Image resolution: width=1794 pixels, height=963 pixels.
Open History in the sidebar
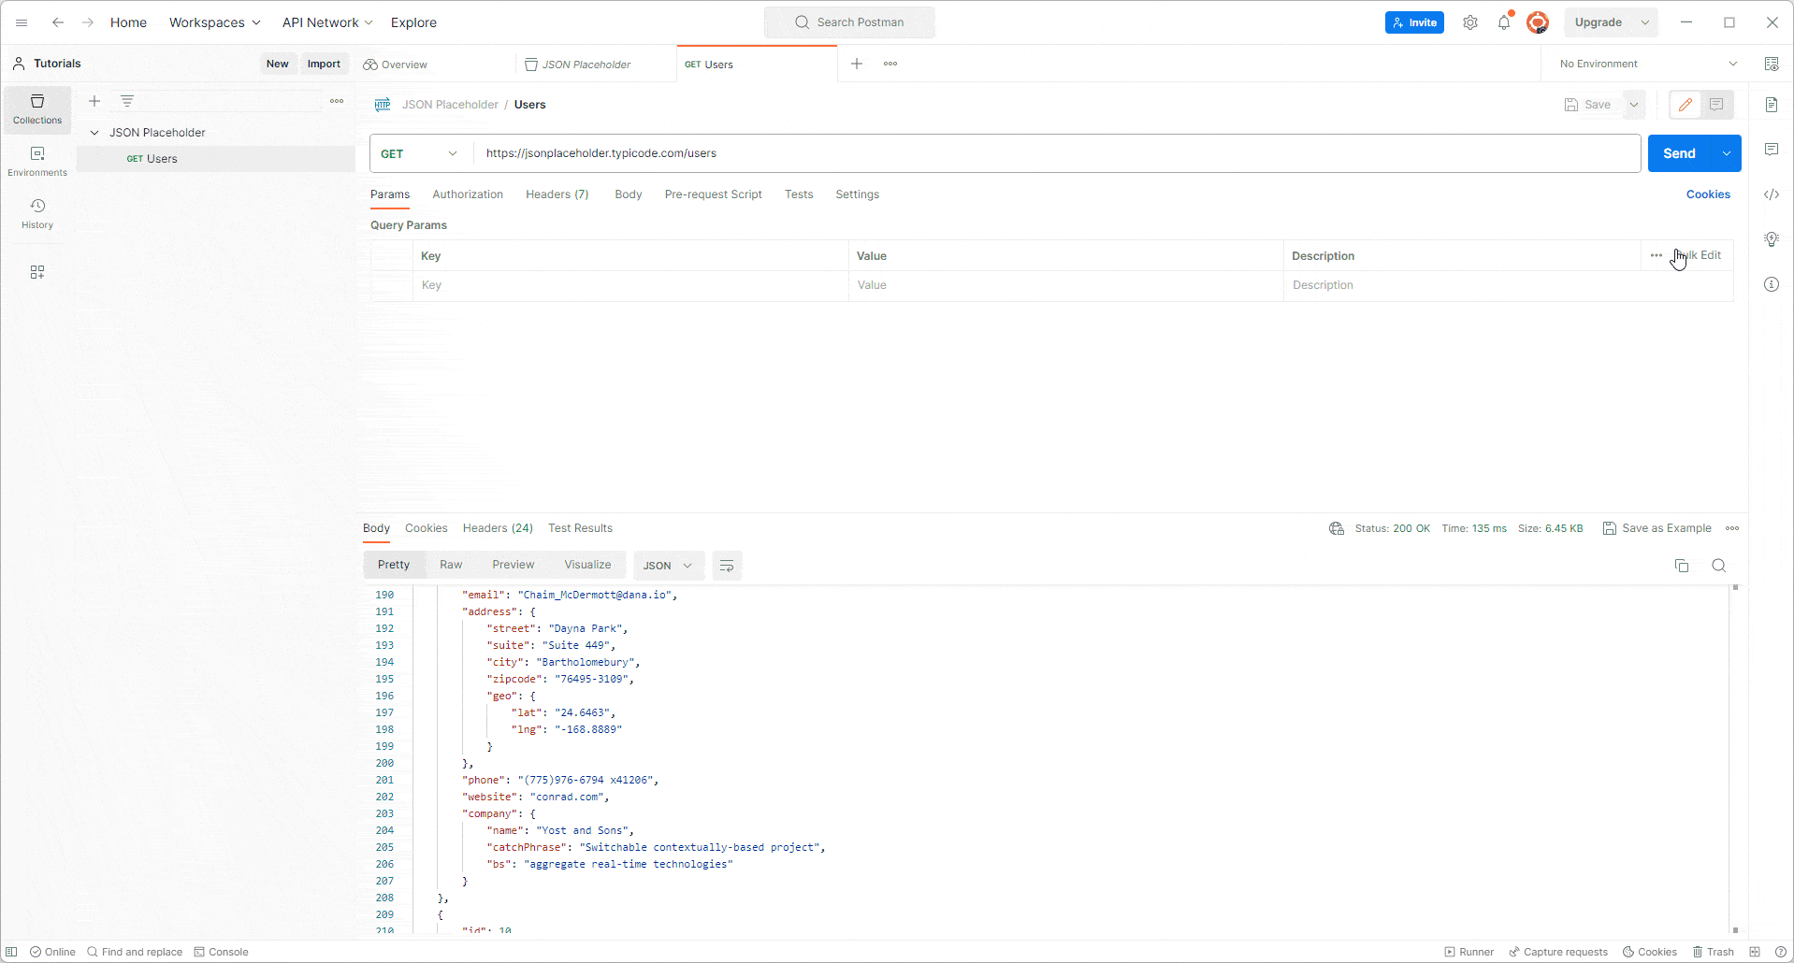point(37,214)
